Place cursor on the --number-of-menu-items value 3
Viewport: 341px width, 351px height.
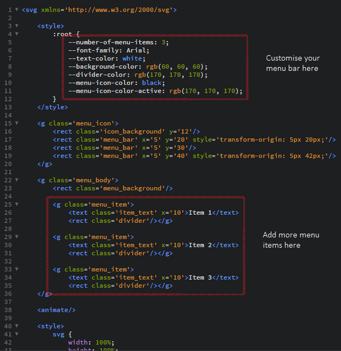(x=169, y=42)
